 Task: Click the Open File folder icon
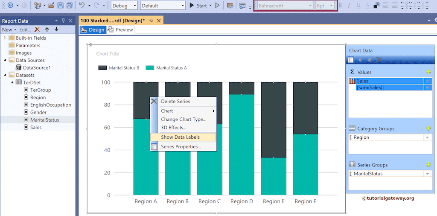pyautogui.click(x=51, y=5)
